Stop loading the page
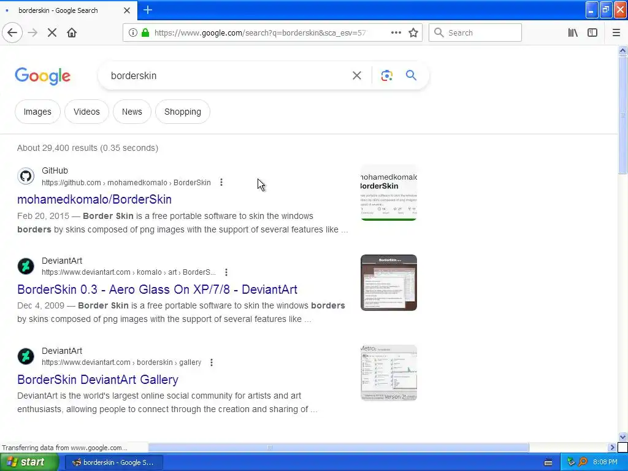 [x=52, y=33]
